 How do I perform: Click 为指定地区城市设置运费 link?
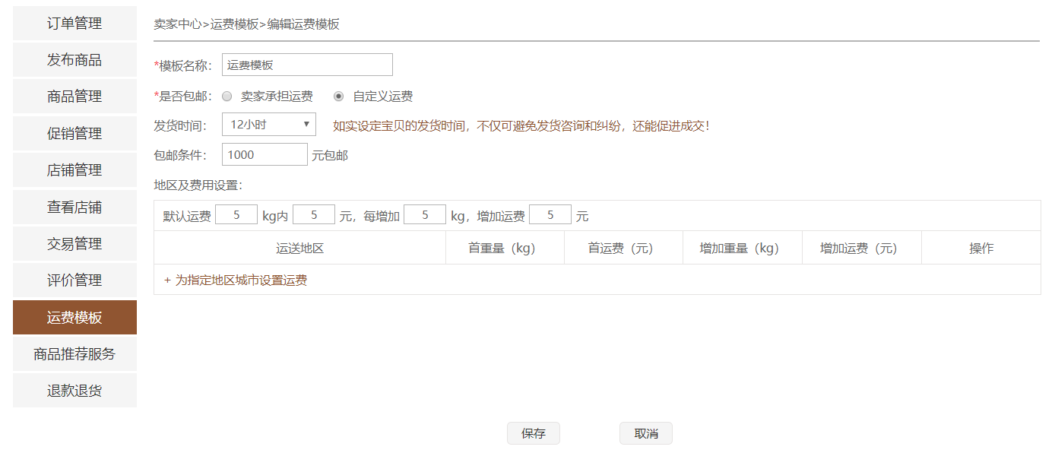[x=236, y=280]
